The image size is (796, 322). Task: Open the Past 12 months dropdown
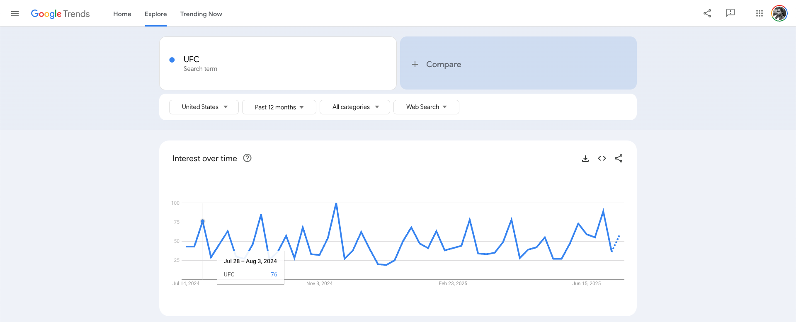279,107
